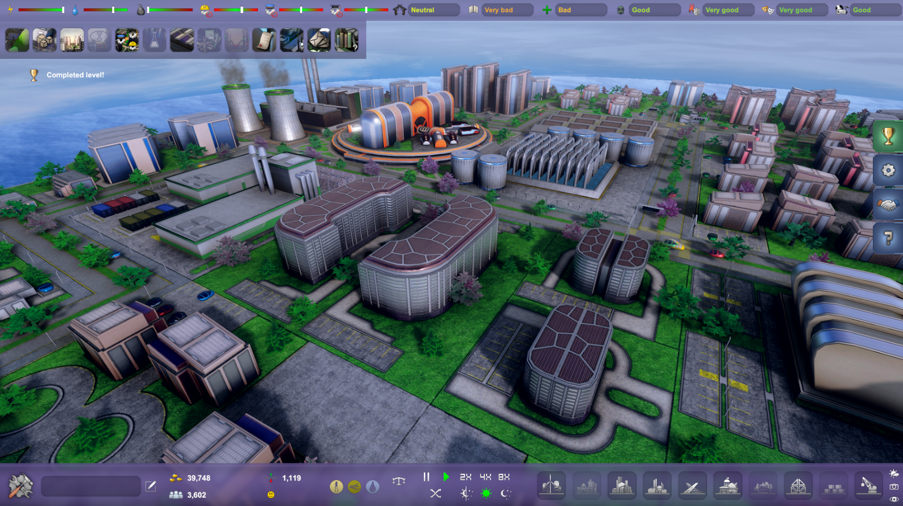This screenshot has width=903, height=506.
Task: Open the terrain overview panel icon
Action: click(17, 40)
